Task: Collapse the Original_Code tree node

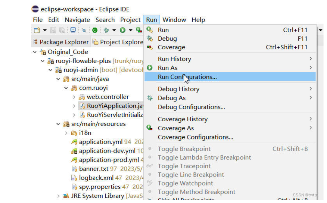Action: click(35, 52)
